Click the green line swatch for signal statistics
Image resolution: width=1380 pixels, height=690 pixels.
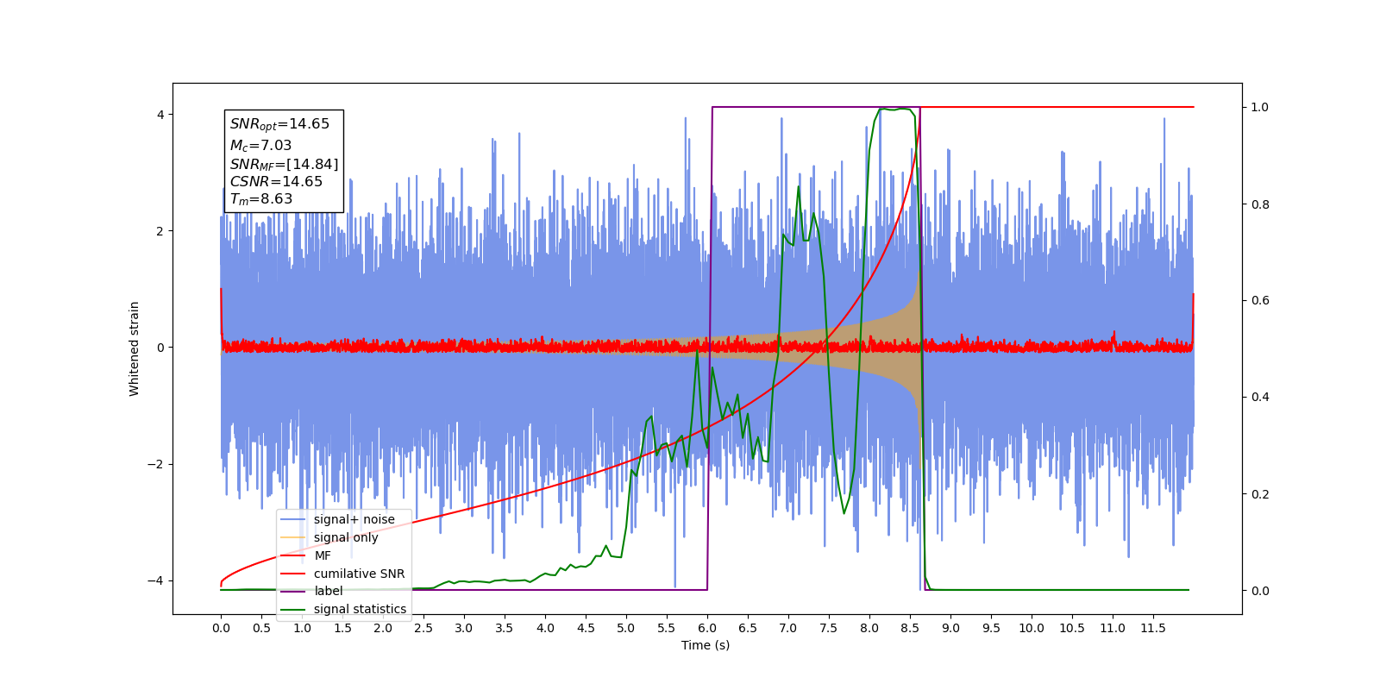[x=293, y=609]
